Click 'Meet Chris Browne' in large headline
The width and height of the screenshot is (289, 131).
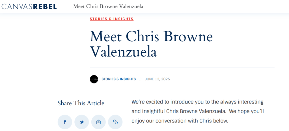(151, 37)
